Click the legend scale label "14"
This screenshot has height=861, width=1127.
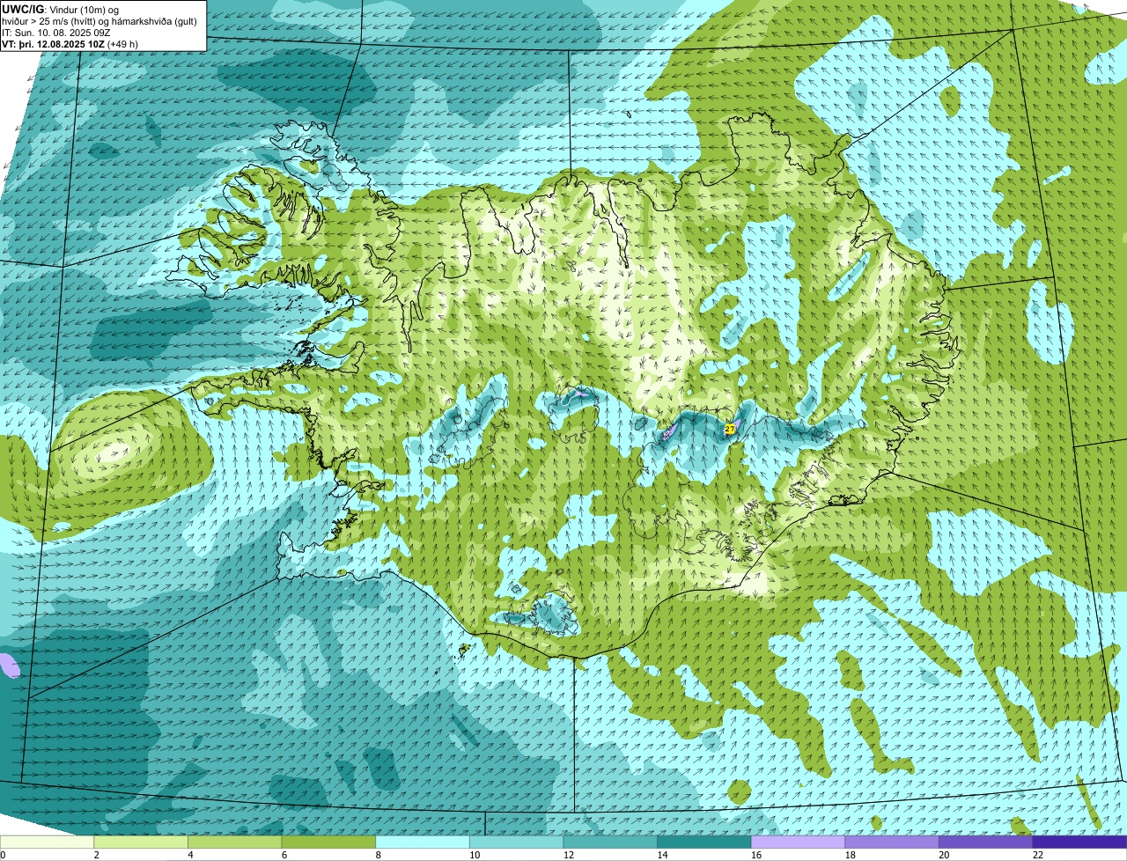point(662,855)
